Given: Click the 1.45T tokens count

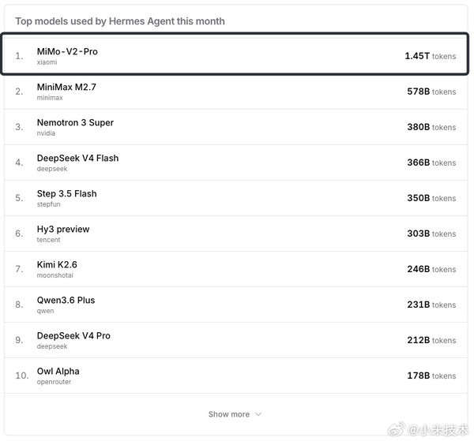Looking at the screenshot, I should [431, 56].
